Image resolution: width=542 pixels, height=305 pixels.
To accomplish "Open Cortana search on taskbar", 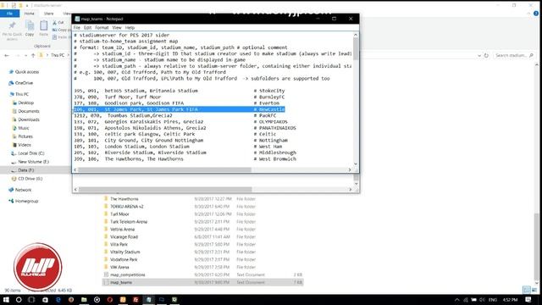I will (x=19, y=300).
